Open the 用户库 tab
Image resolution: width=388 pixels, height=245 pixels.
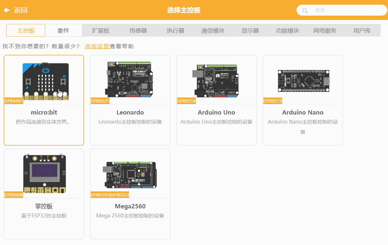click(x=362, y=30)
